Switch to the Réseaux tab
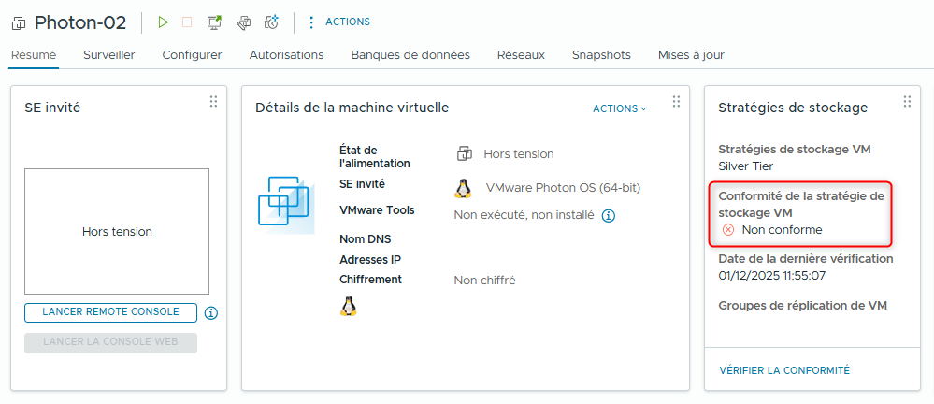Screen dimensions: 934x404 click(x=521, y=55)
